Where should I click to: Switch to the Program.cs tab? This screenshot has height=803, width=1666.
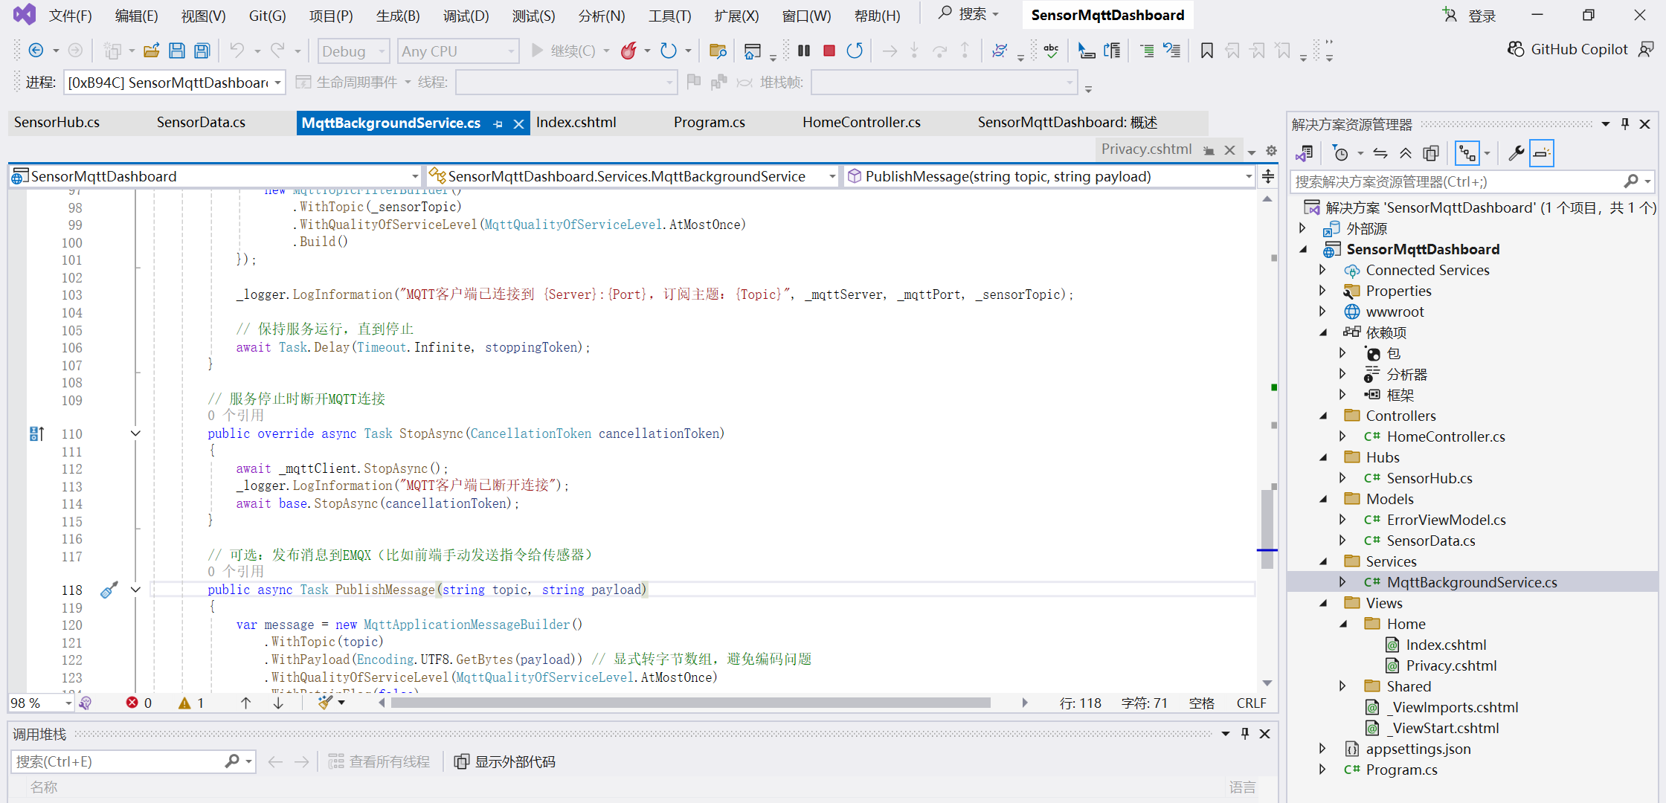click(x=709, y=123)
